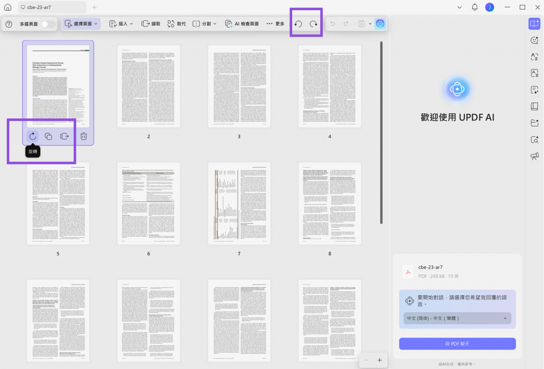Expand the tab list chevron in title bar
The image size is (544, 369).
460,7
